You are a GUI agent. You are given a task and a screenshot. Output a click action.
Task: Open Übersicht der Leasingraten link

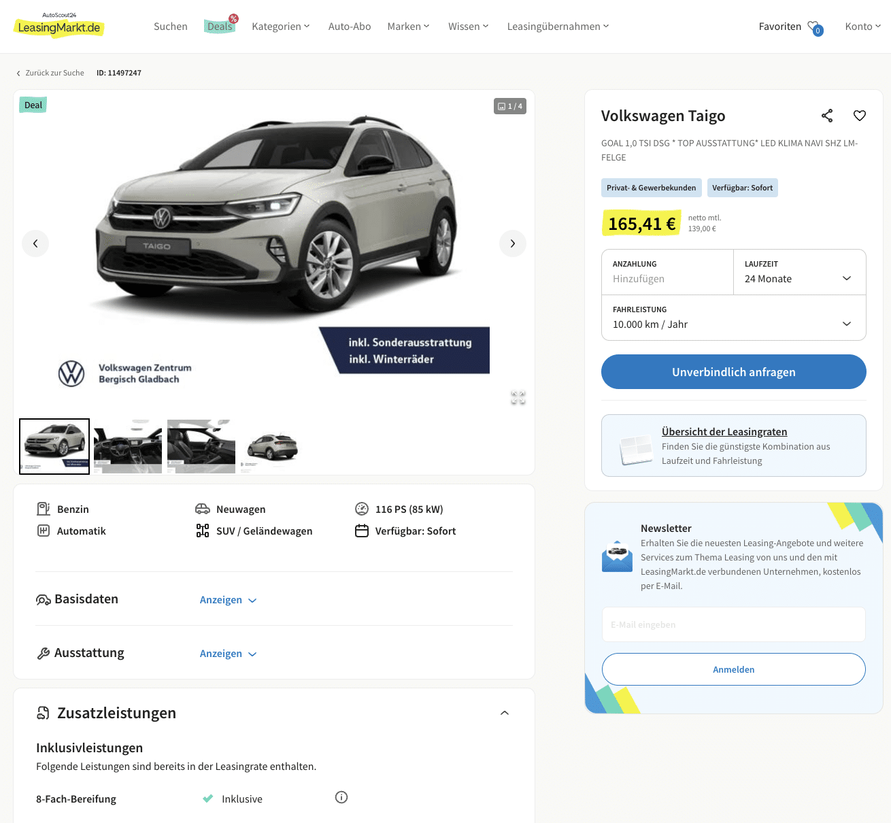[x=724, y=432]
